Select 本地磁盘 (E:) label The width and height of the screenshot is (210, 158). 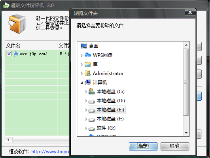(110, 110)
